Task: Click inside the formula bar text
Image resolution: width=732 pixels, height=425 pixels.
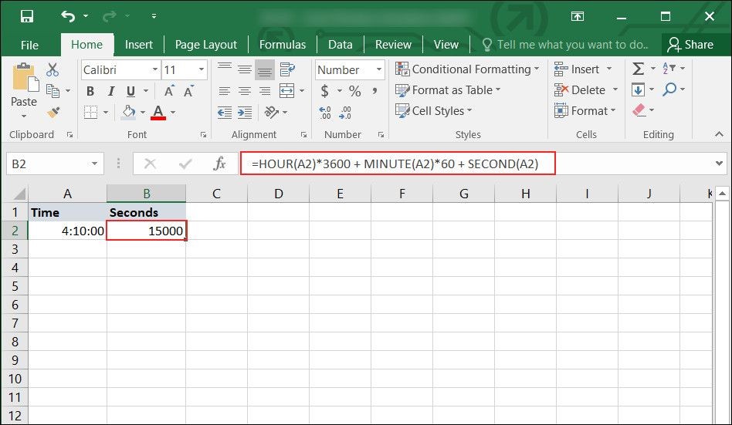Action: coord(395,164)
